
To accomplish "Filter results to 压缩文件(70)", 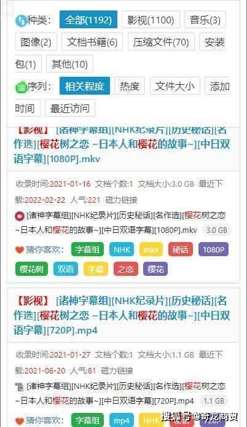I will pos(161,42).
